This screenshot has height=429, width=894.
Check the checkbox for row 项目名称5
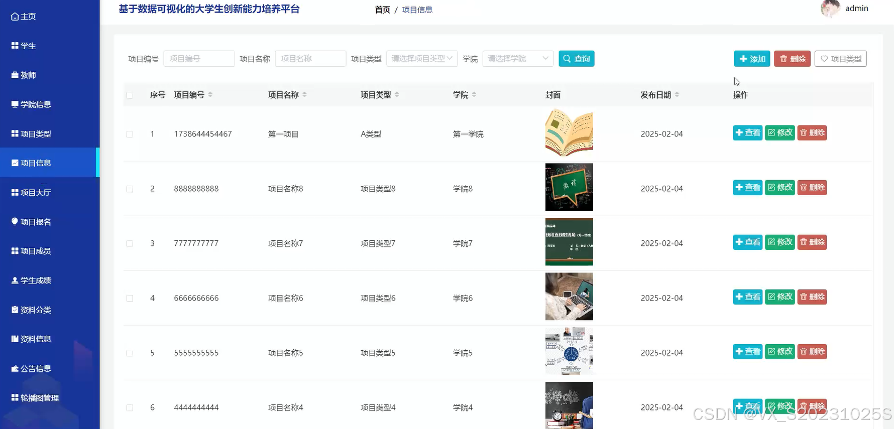[130, 353]
